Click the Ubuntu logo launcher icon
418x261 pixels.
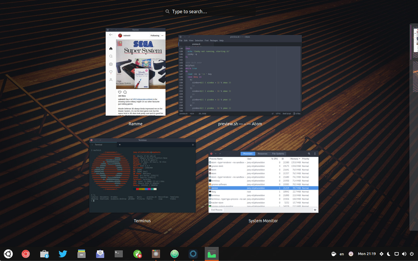coord(8,254)
